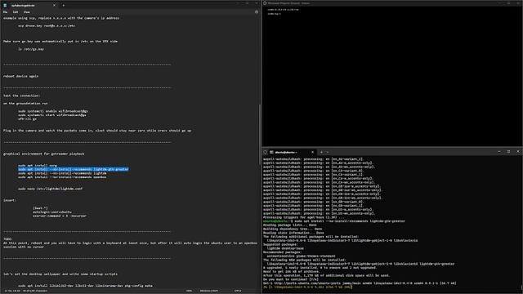Close the ubuntu terminal window
This screenshot has height=294, width=523.
pos(518,152)
